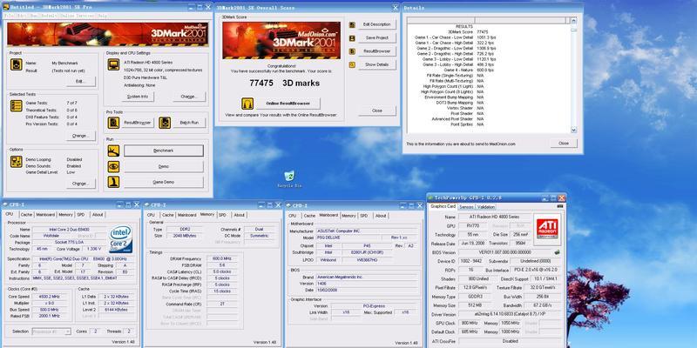Open Cache tab in the CPU-Z processor window
Screen dimensions: 697x348
[x=26, y=215]
